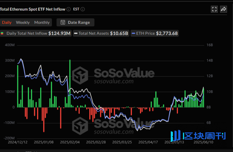Click the deepest red outflow bar near 2025/01/08
The image size is (233, 152).
(44, 120)
